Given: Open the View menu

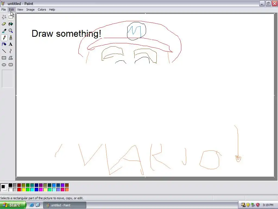Looking at the screenshot, I should point(20,10).
